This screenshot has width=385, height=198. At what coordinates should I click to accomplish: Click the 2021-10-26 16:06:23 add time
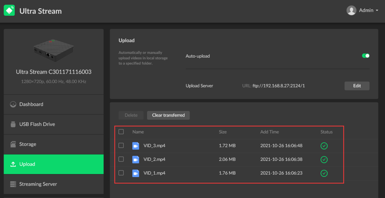pyautogui.click(x=282, y=173)
